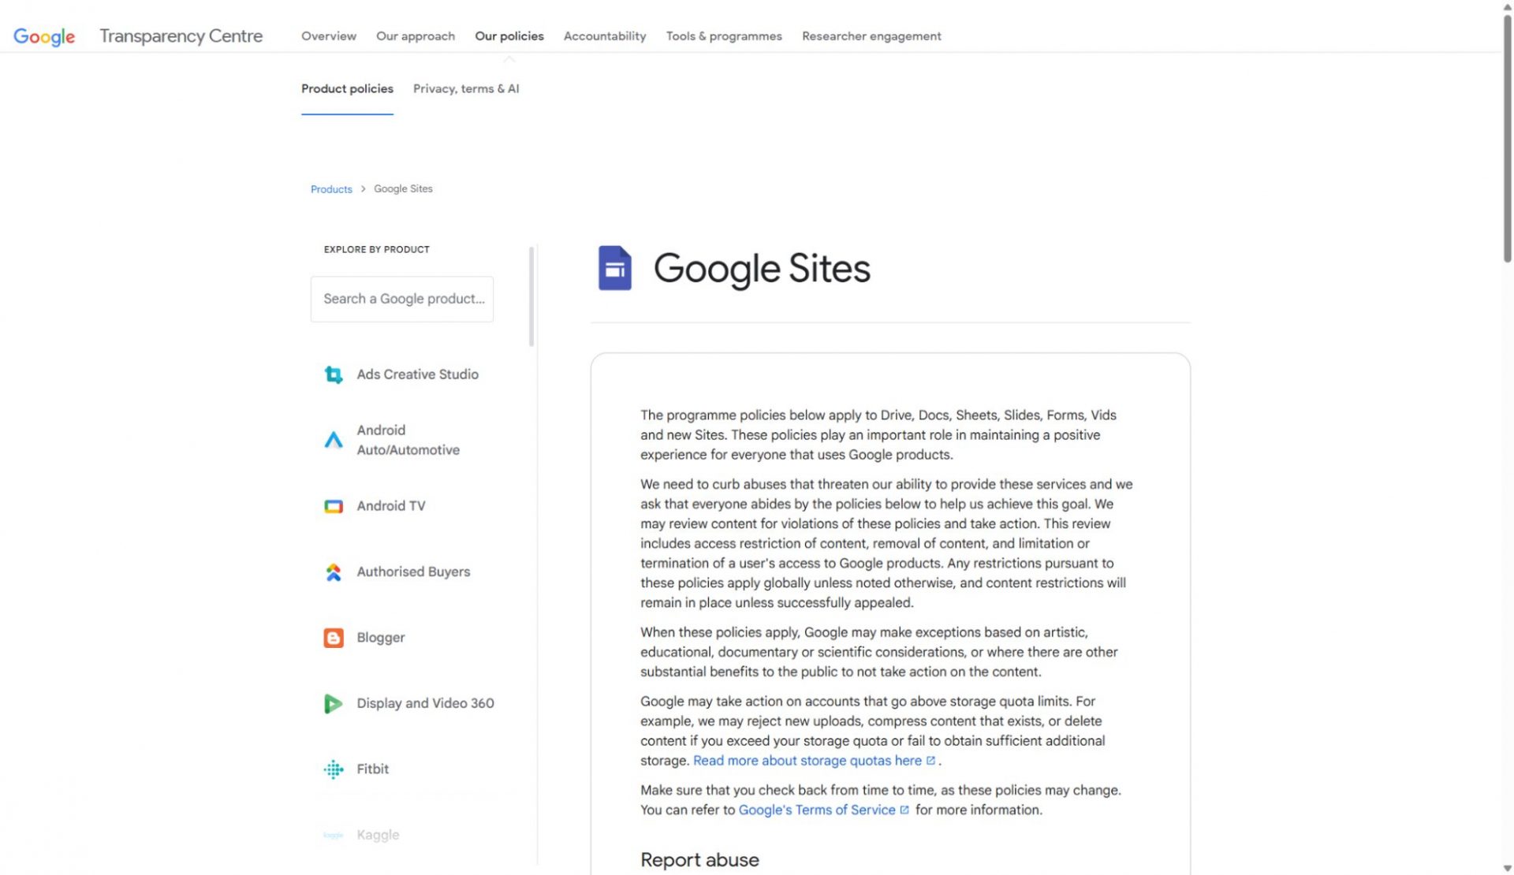Follow the Google's Terms of Service link
This screenshot has width=1514, height=875.
pos(818,810)
